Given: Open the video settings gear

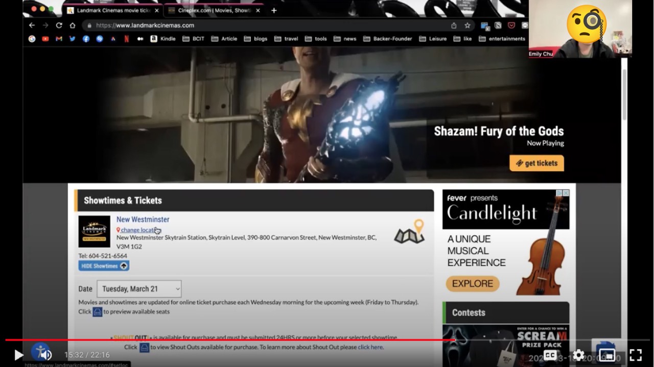Looking at the screenshot, I should coord(578,355).
